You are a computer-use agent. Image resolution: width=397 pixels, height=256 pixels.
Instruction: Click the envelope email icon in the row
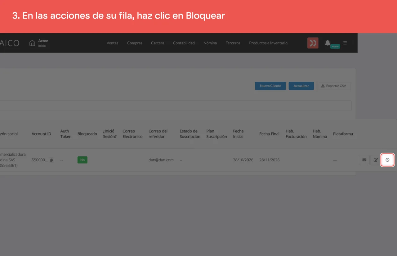tap(364, 160)
